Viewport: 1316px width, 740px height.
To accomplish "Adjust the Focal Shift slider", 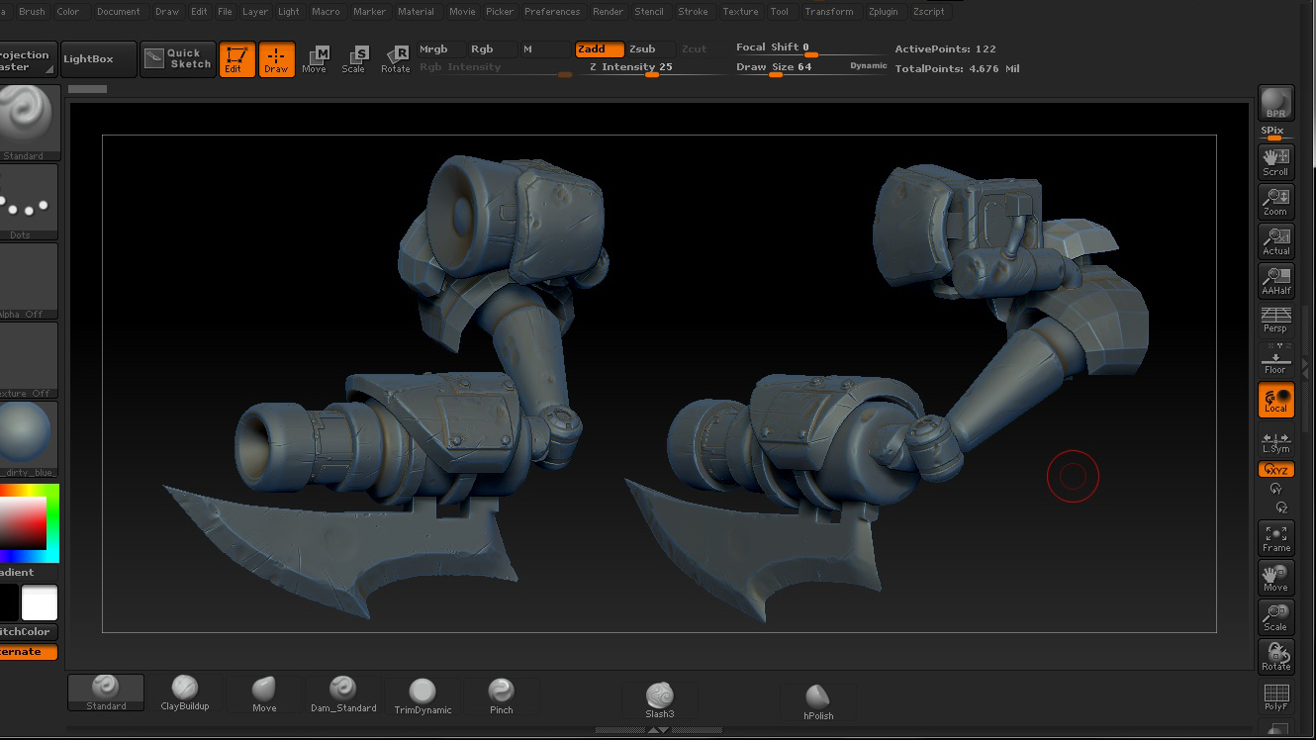I will [809, 48].
